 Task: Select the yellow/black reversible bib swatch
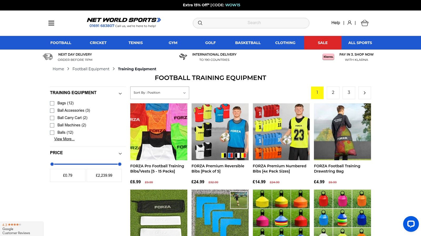[224, 155]
